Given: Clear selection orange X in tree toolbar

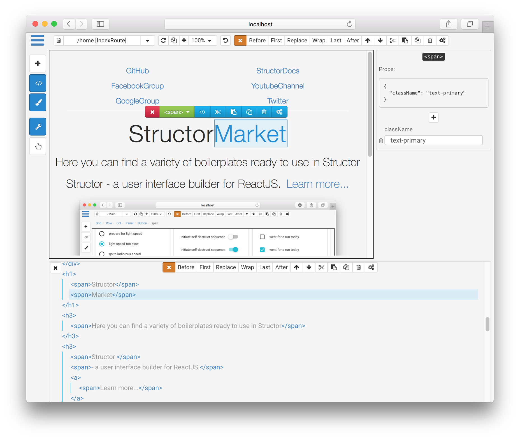Looking at the screenshot, I should 169,267.
